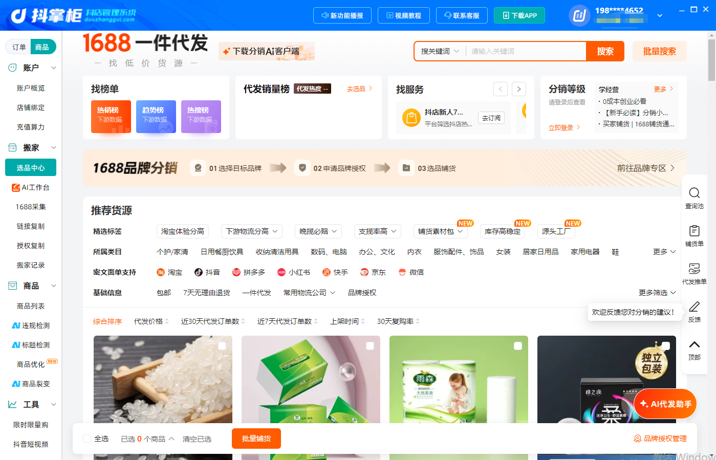Click the 去订阅 button
Screen dimensions: 716x460
491,118
